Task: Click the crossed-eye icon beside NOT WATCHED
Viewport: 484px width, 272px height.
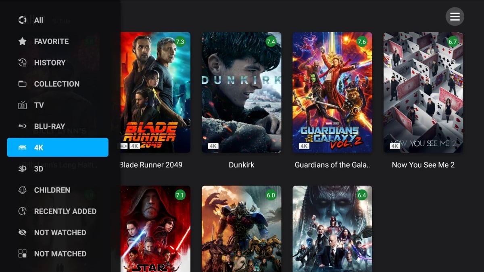Action: [23, 233]
